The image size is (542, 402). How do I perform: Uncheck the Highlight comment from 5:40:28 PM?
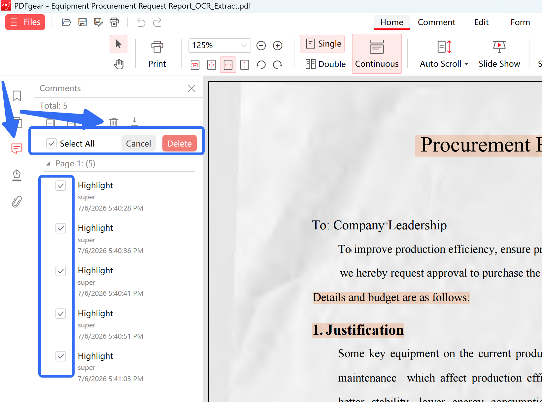point(61,185)
